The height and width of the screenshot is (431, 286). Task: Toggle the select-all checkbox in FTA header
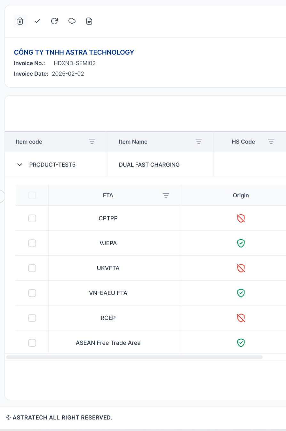[x=32, y=195]
